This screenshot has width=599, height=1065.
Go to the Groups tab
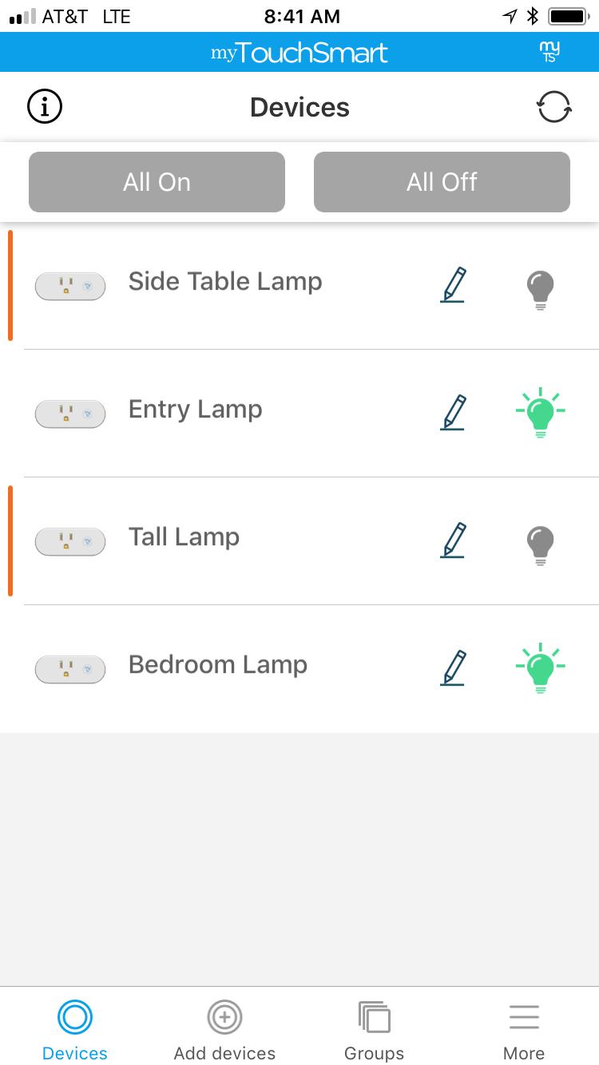[x=374, y=1030]
